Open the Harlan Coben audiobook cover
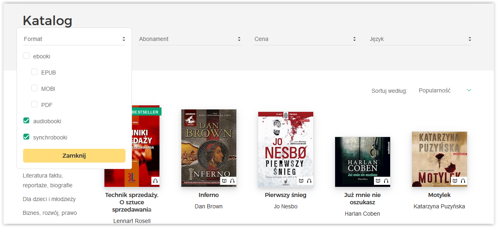 (363, 162)
